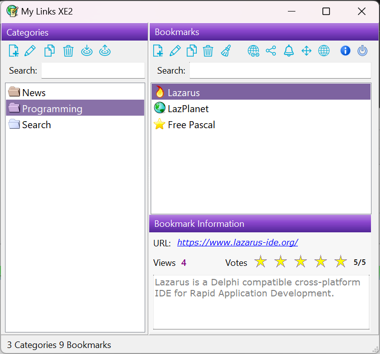Vote three stars for the bookmark

point(300,261)
